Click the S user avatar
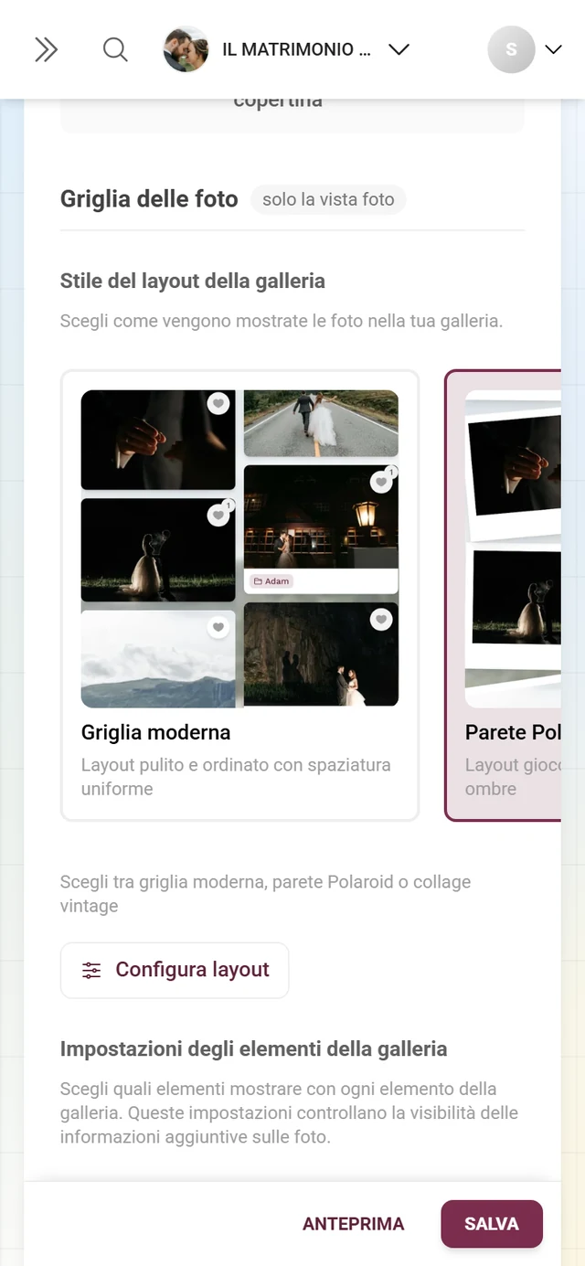Screen dimensions: 585x1266 (x=511, y=49)
